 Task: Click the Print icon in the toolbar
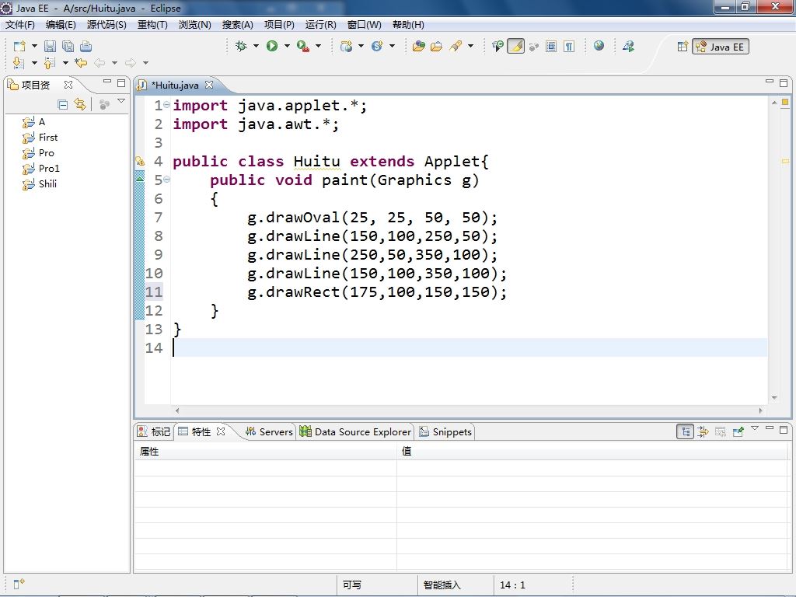[x=86, y=47]
